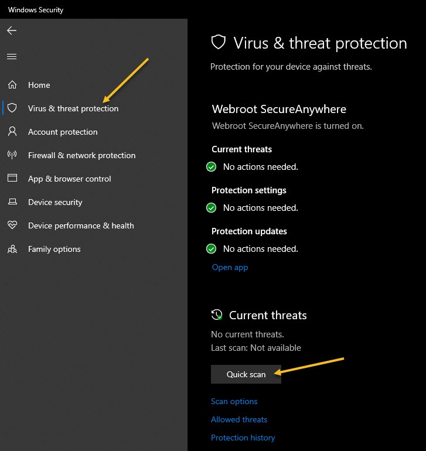
Task: Start a Quick scan
Action: tap(246, 374)
